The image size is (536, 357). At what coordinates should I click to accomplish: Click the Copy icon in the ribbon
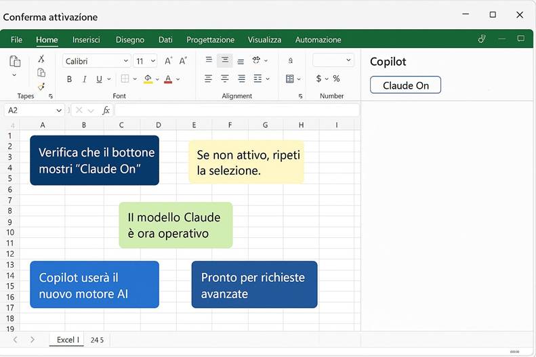[41, 72]
